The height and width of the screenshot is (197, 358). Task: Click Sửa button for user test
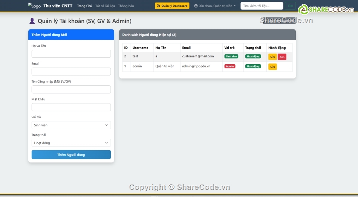click(x=272, y=57)
